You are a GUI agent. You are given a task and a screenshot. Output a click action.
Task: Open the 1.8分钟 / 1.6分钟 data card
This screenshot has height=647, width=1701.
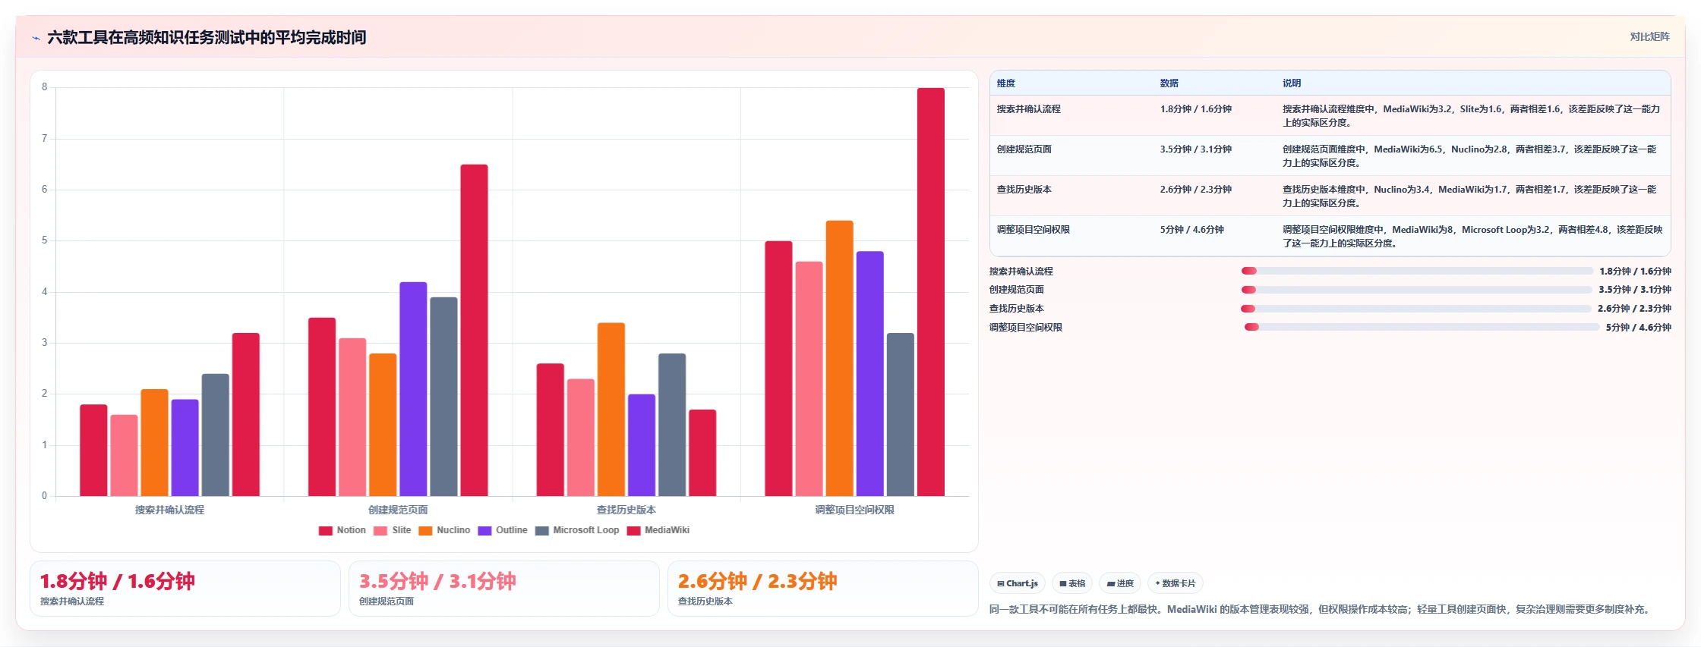pos(185,589)
